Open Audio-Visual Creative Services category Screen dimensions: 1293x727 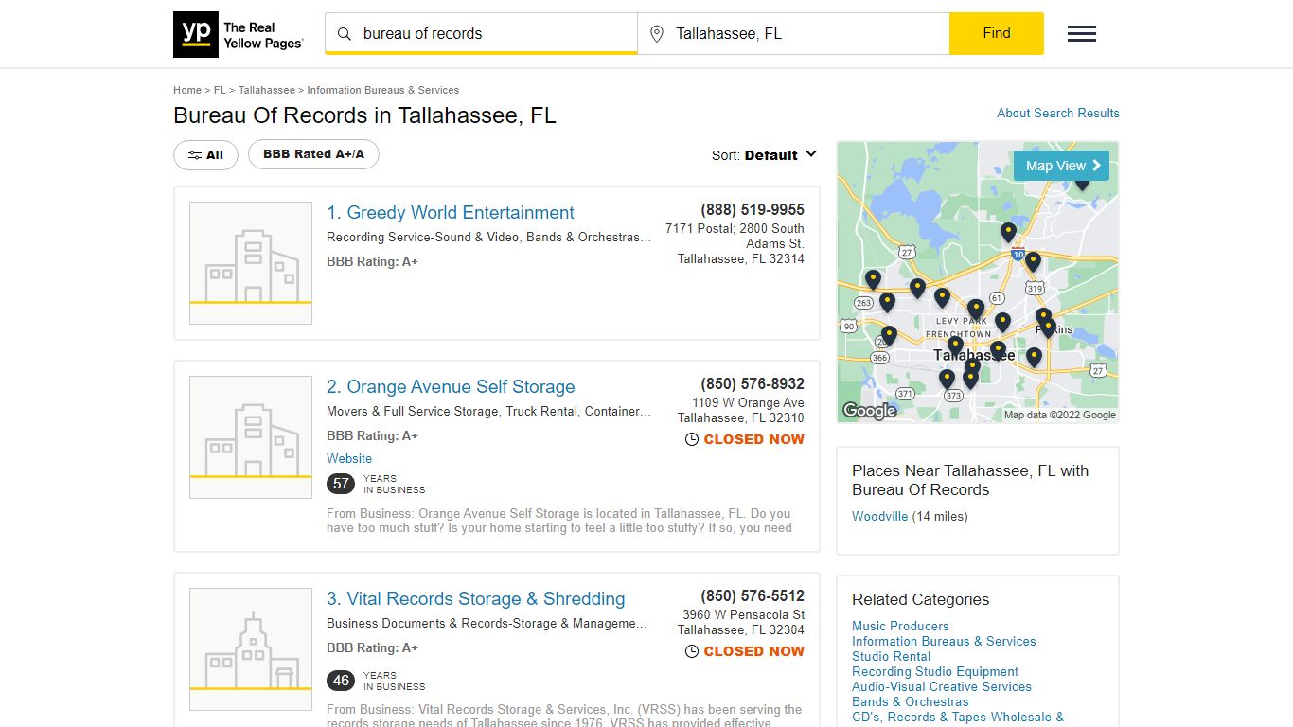click(x=942, y=686)
